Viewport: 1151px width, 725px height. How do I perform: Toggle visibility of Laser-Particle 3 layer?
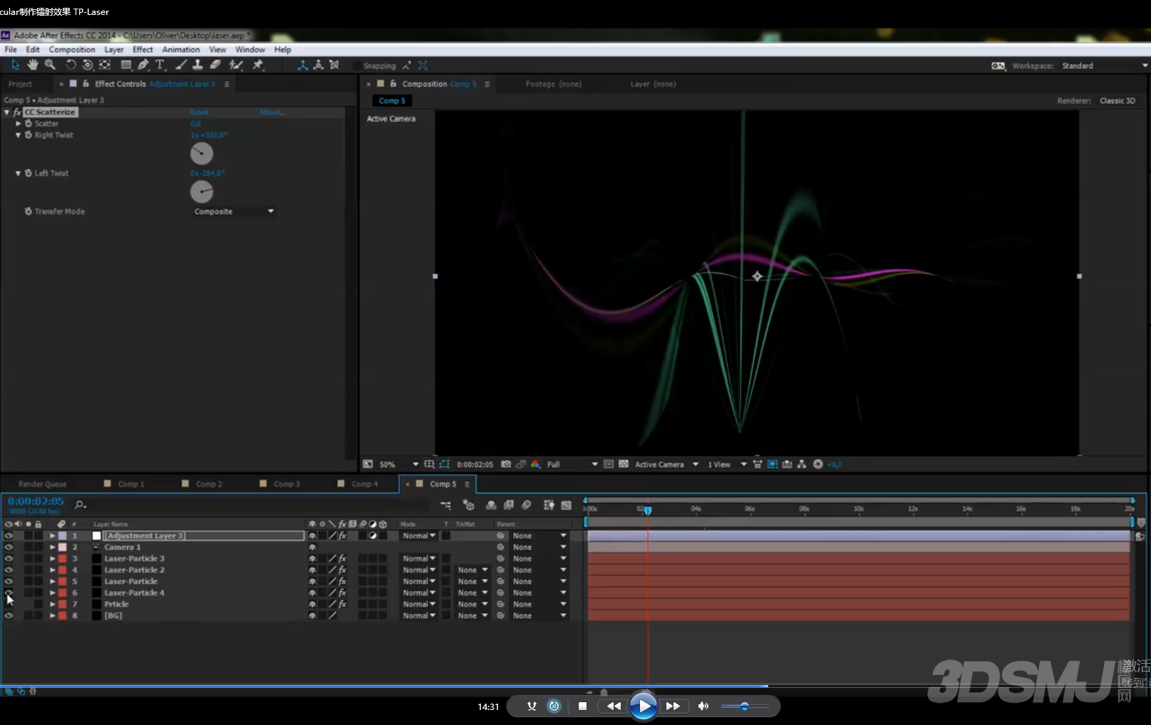point(9,558)
